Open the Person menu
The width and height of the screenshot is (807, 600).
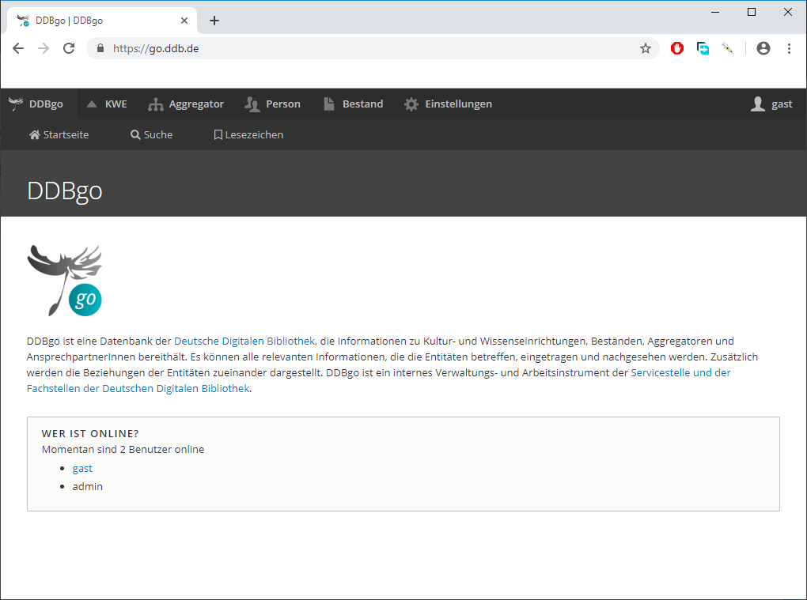point(272,104)
